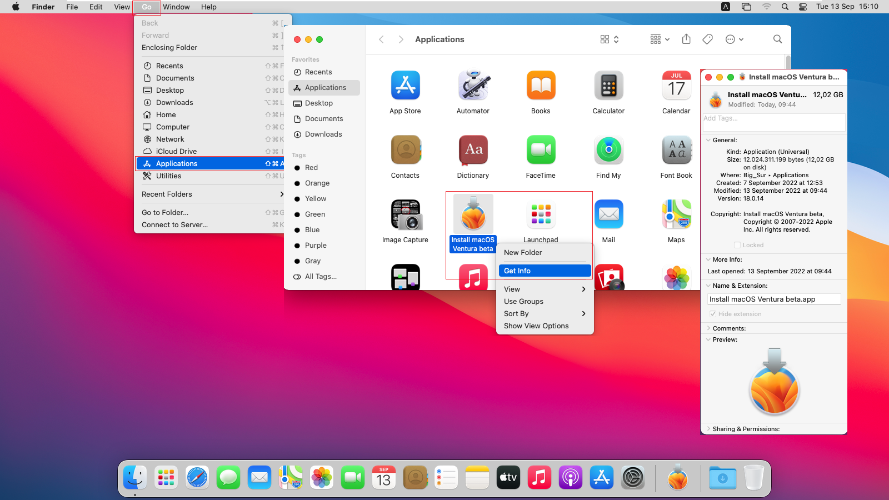This screenshot has height=500, width=889.
Task: Select Desktop in the Finder sidebar
Action: [x=324, y=103]
